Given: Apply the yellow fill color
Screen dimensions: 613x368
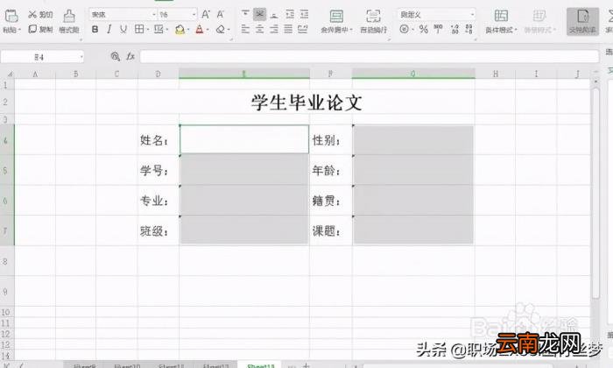Looking at the screenshot, I should pyautogui.click(x=180, y=29).
